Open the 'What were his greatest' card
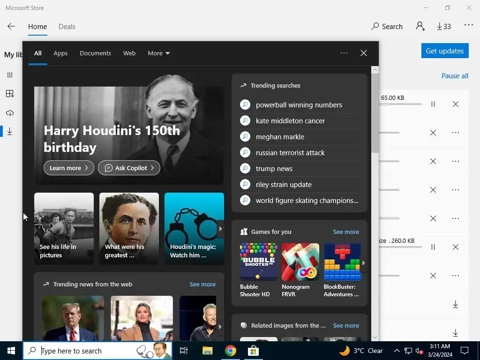The height and width of the screenshot is (360, 480). coord(129,228)
